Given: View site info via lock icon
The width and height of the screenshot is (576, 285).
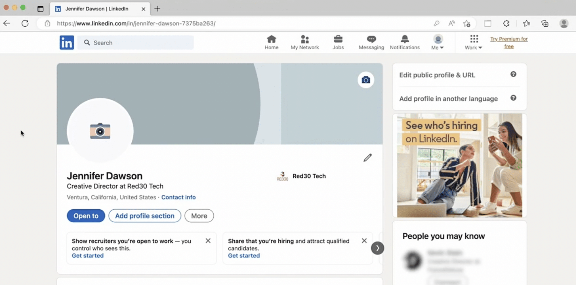Looking at the screenshot, I should (47, 23).
